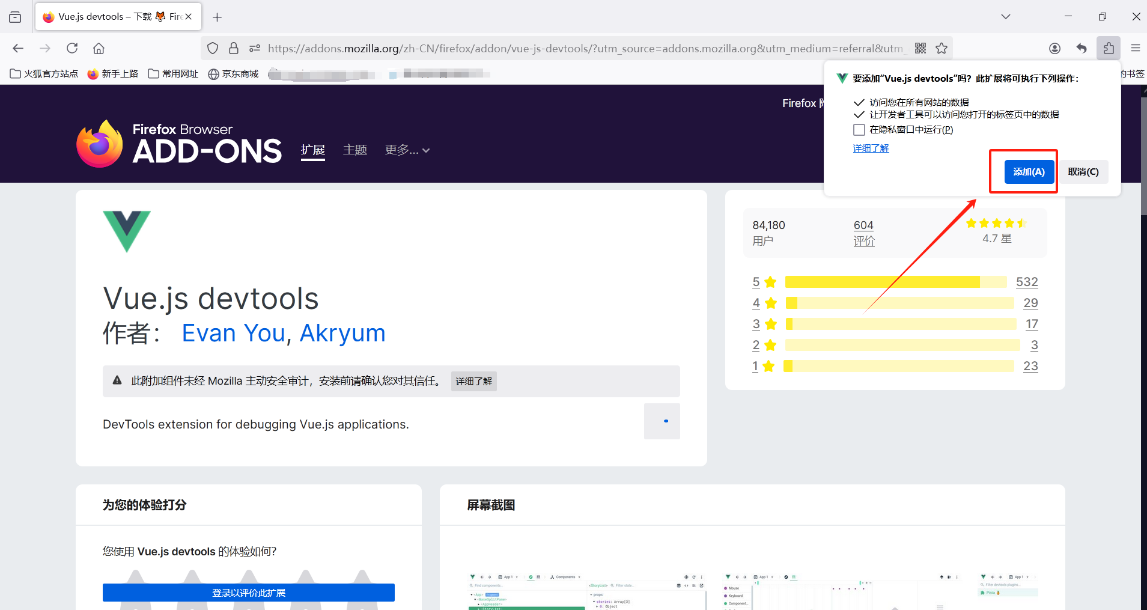Reload the current page

[72, 48]
